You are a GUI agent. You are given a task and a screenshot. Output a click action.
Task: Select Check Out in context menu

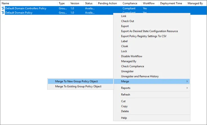(x=127, y=21)
